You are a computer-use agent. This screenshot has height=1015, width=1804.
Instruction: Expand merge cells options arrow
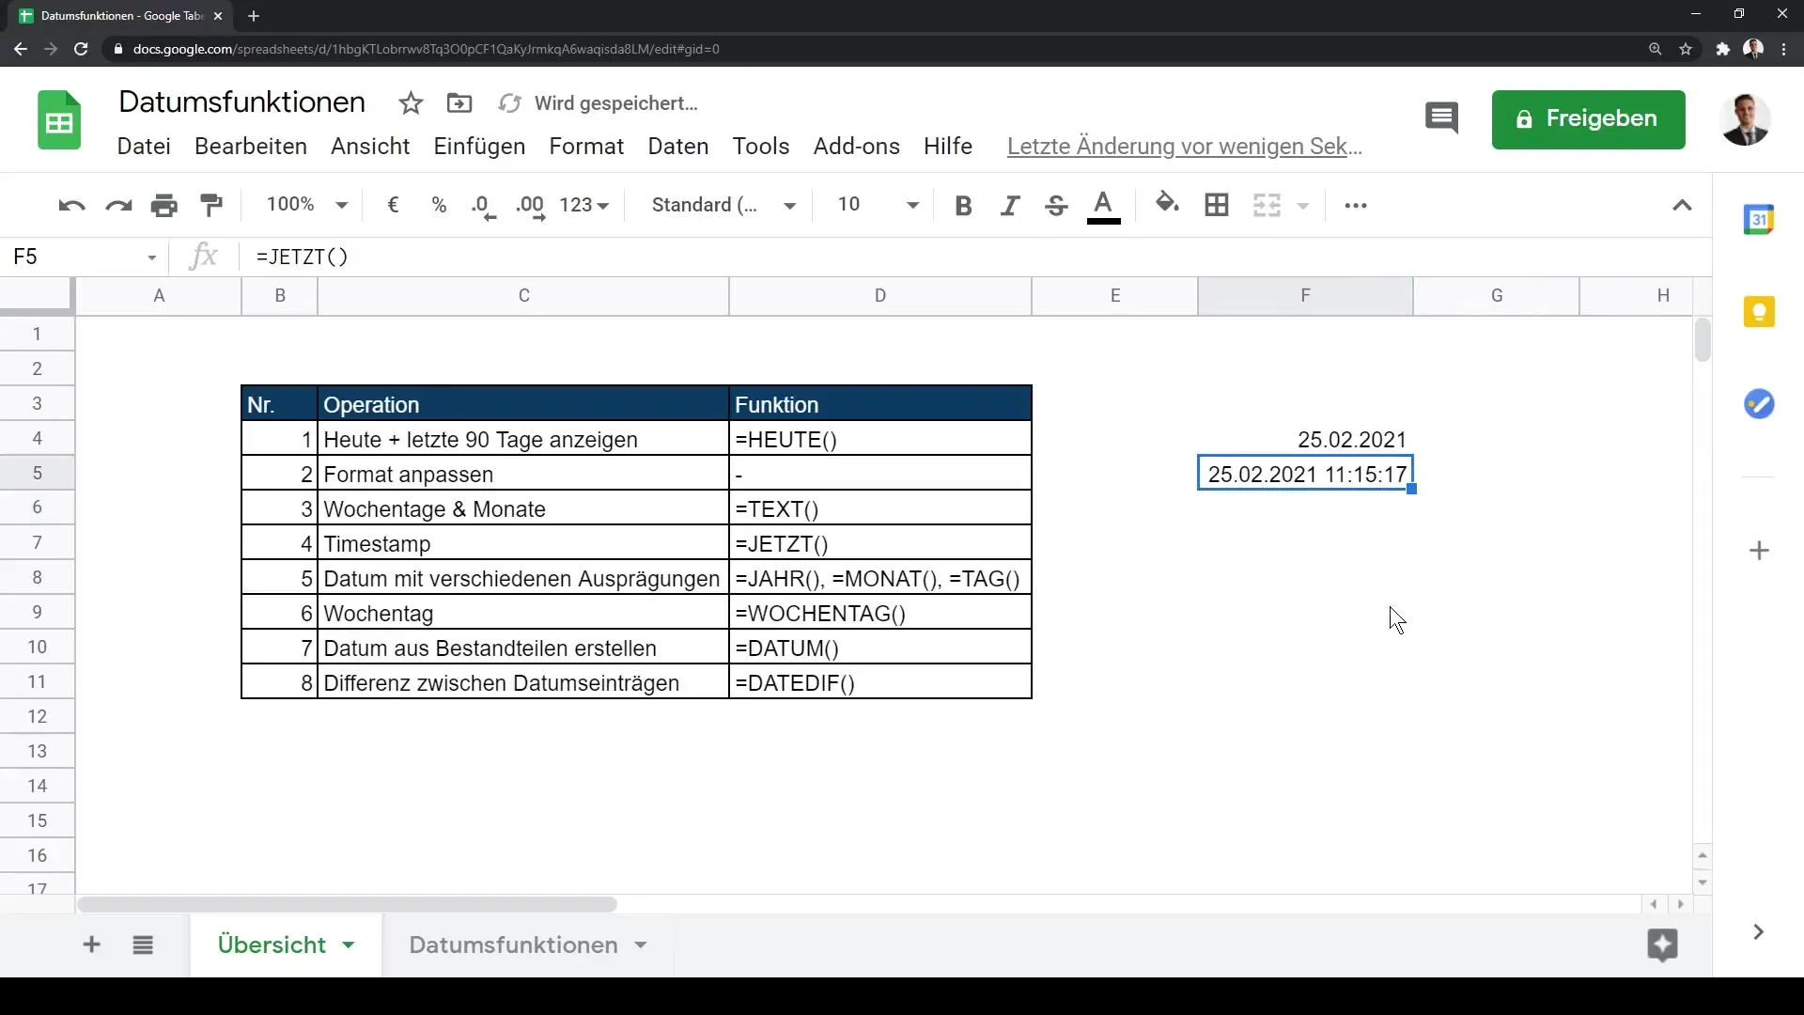pyautogui.click(x=1303, y=206)
